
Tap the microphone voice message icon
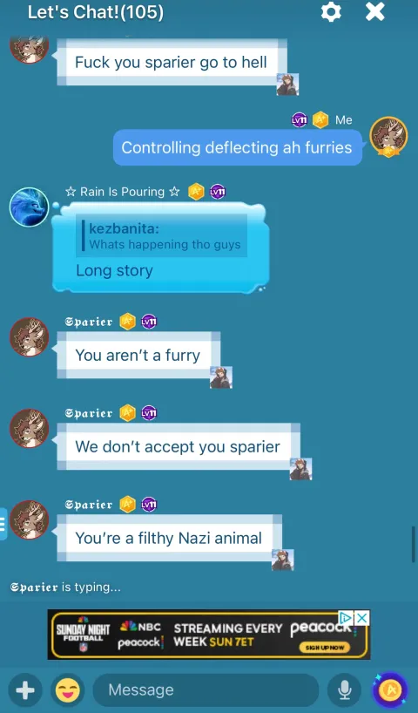tap(344, 691)
